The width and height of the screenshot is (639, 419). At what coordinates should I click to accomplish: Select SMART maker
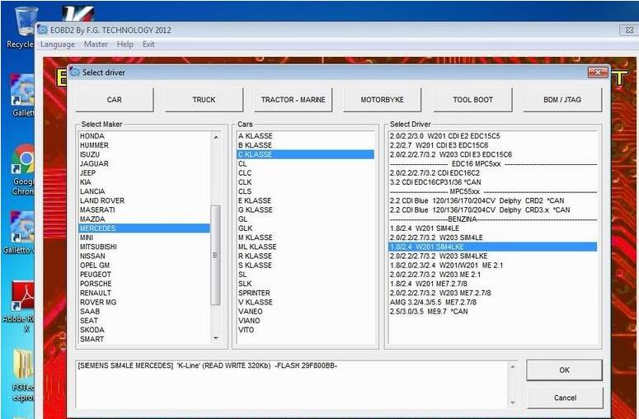tap(143, 339)
